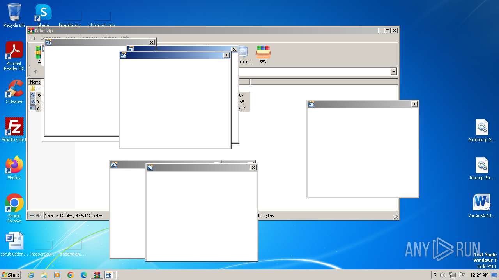Open Chrome from the taskbar
This screenshot has height=280, width=499.
pos(71,275)
